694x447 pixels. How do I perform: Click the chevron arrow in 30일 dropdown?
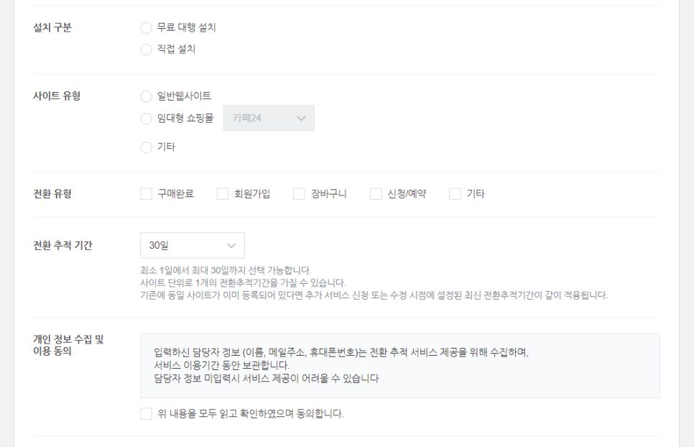pyautogui.click(x=231, y=246)
